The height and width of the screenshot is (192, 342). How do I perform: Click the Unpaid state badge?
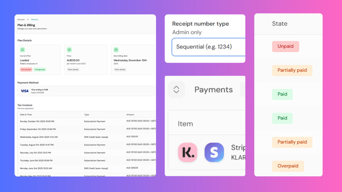[x=286, y=47]
